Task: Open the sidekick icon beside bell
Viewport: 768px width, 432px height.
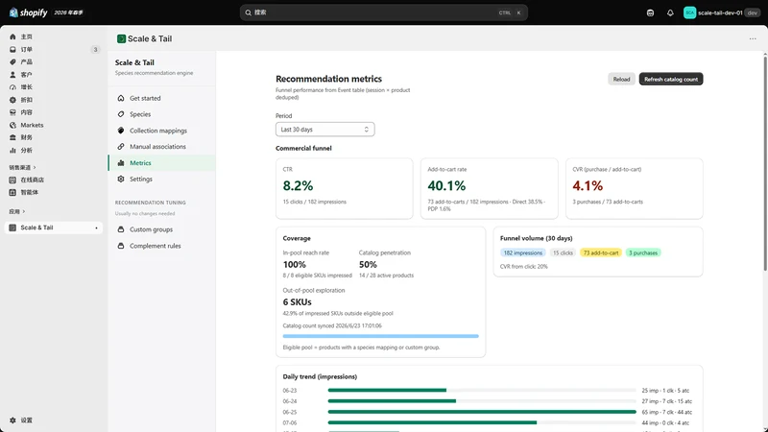Action: [650, 12]
